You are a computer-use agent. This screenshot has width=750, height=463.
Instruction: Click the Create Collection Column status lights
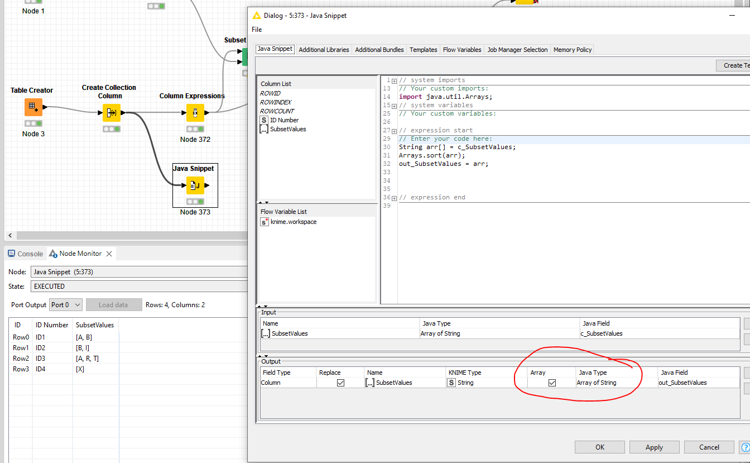(112, 129)
